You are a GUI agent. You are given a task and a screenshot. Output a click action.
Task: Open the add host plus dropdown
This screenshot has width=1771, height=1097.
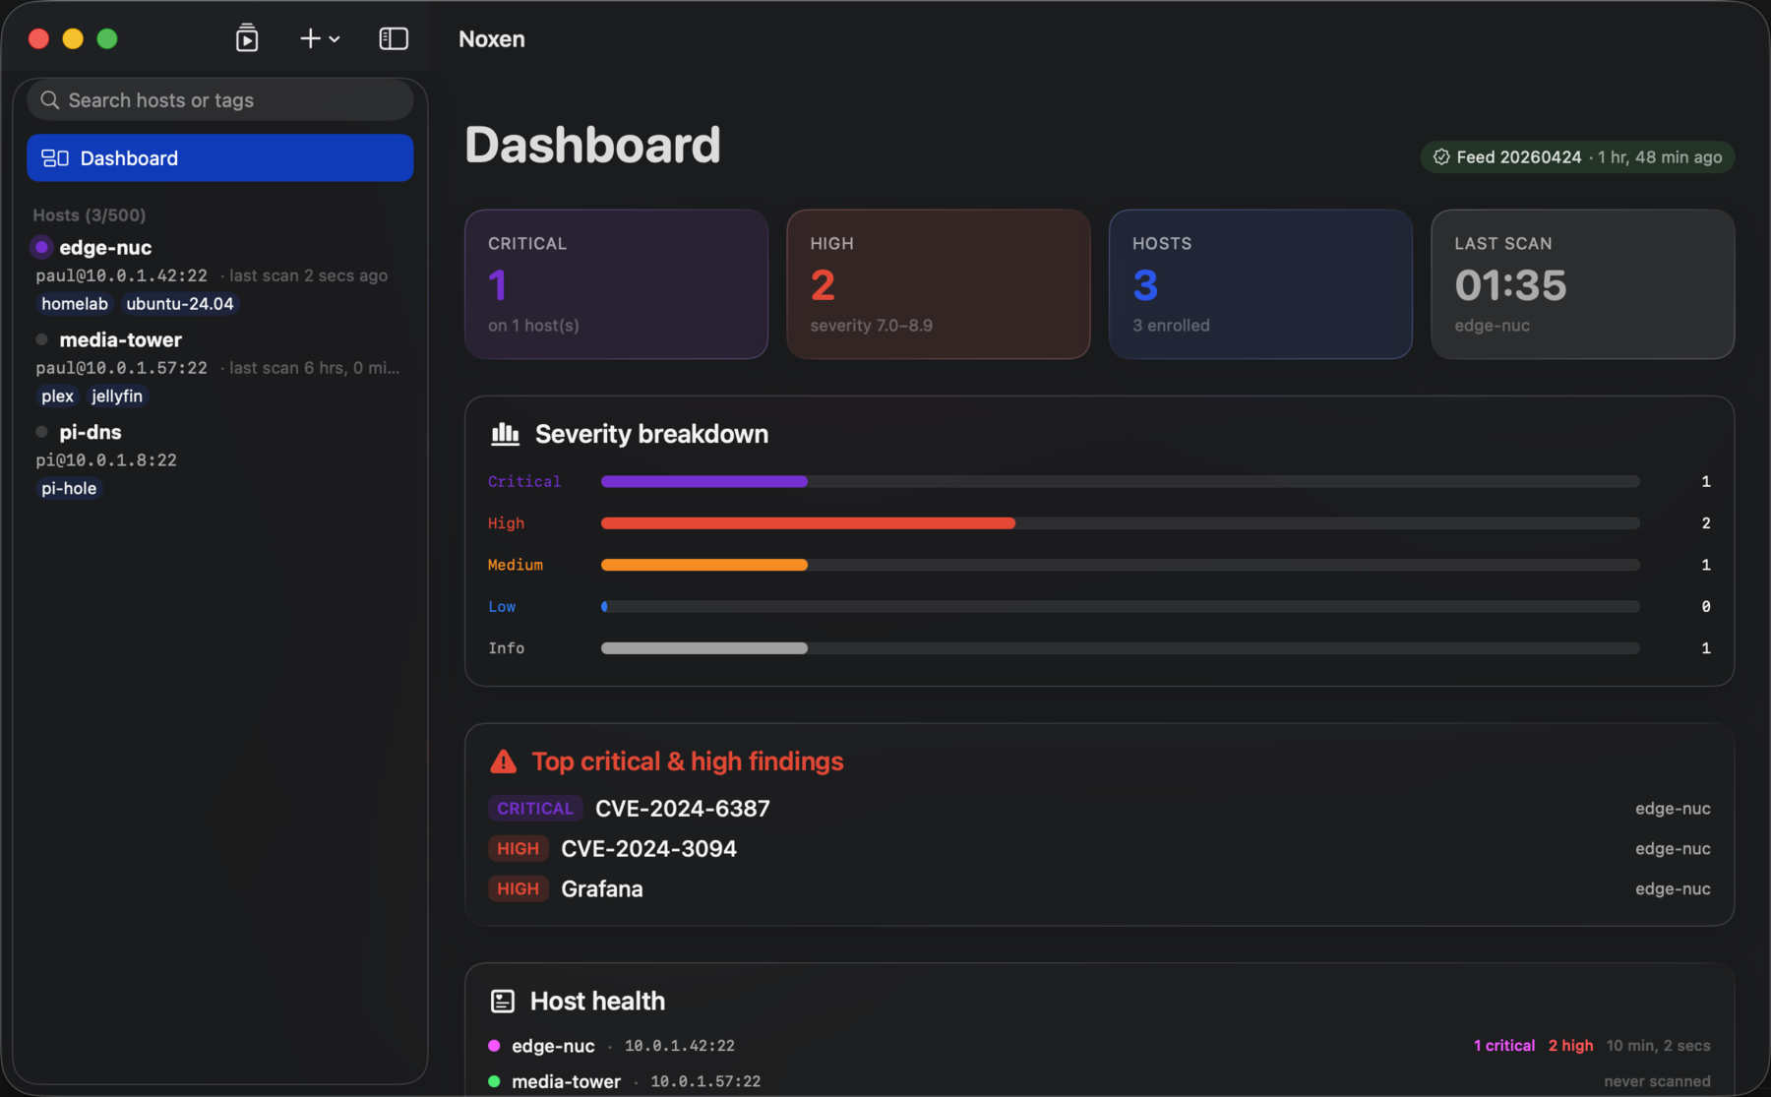tap(319, 38)
